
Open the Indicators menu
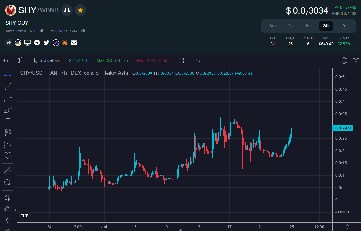[x=46, y=60]
